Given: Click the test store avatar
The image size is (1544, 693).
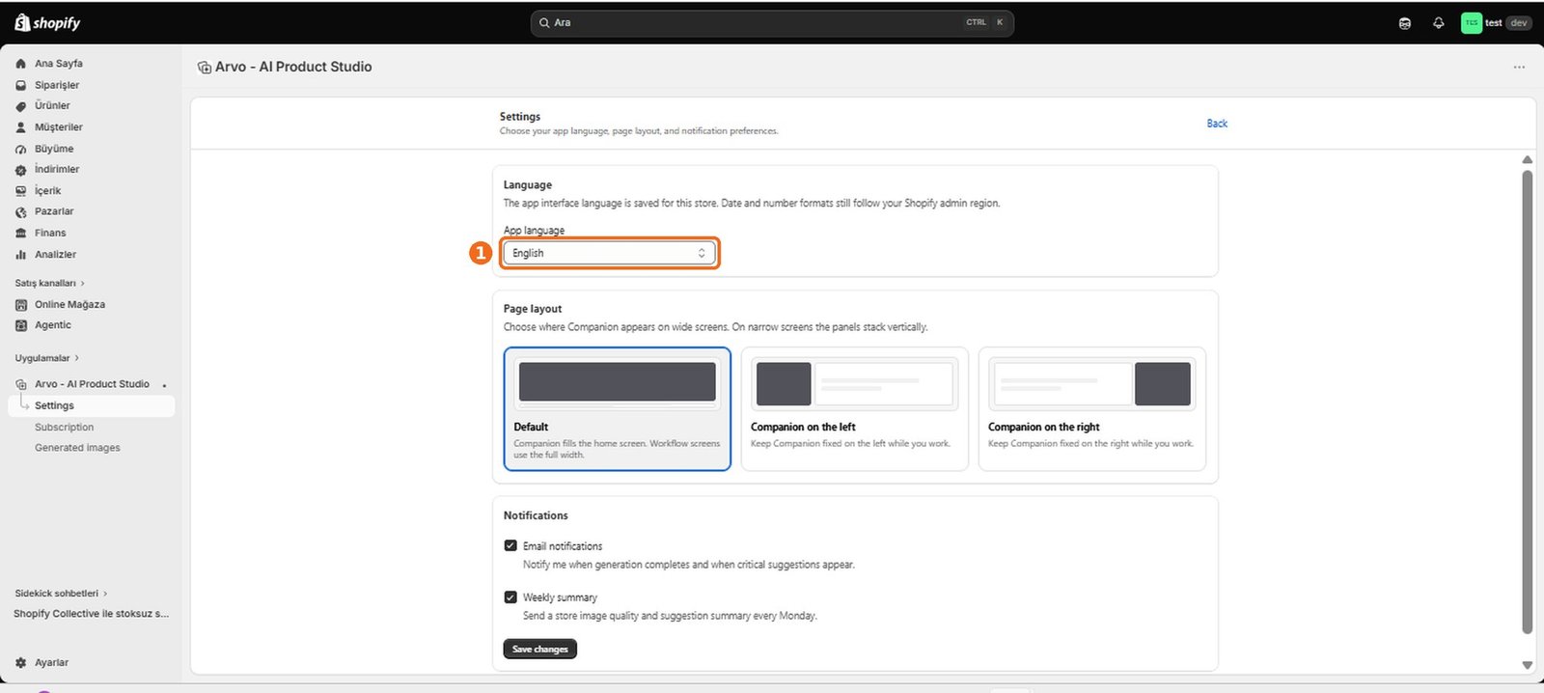Looking at the screenshot, I should (1472, 23).
